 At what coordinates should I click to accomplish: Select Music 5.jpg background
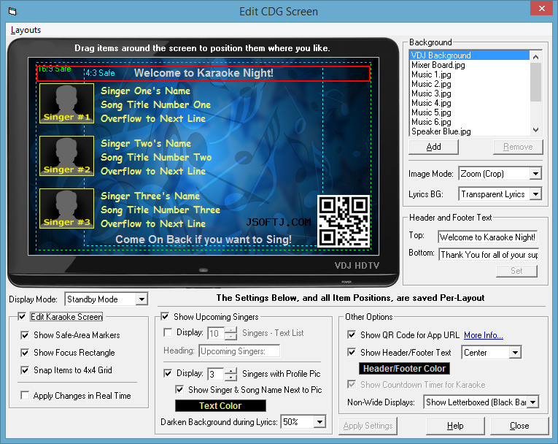pos(470,112)
